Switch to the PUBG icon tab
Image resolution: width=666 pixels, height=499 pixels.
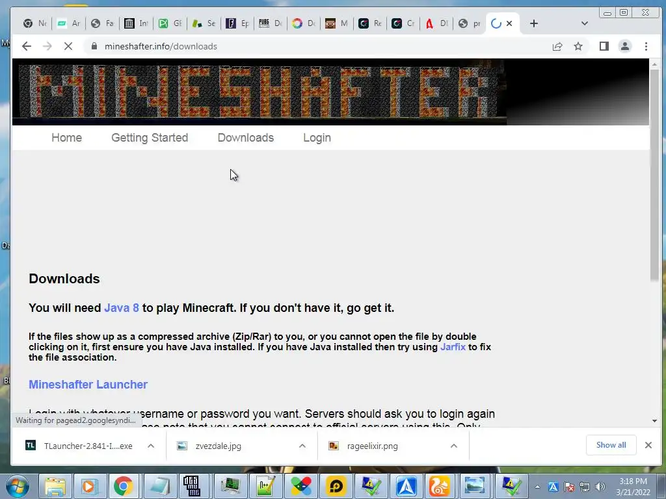[x=270, y=23]
